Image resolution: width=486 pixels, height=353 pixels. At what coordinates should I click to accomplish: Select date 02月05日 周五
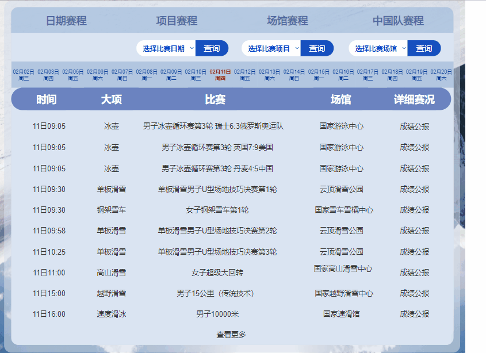coord(73,75)
